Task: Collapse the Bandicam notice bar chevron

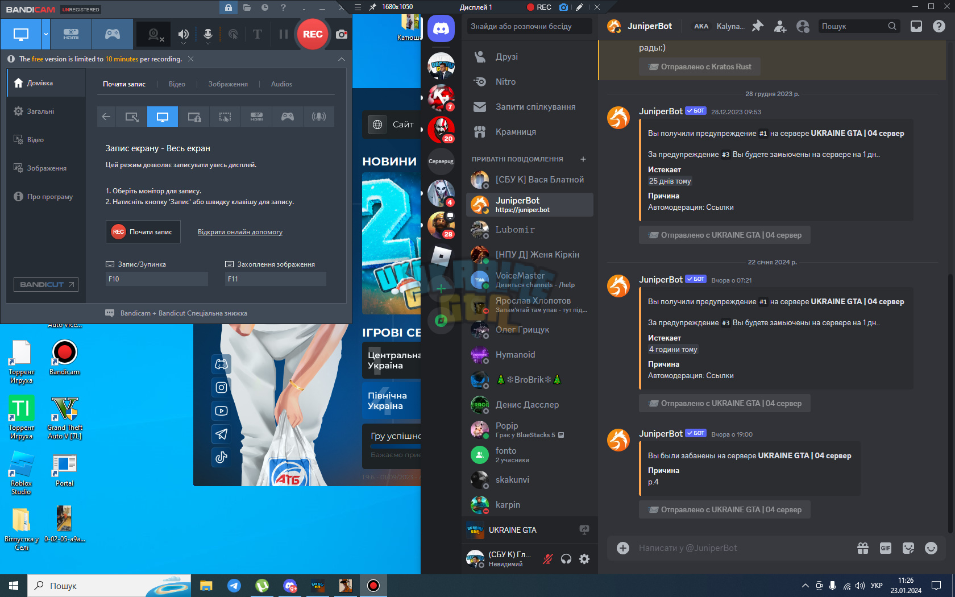Action: (x=342, y=59)
